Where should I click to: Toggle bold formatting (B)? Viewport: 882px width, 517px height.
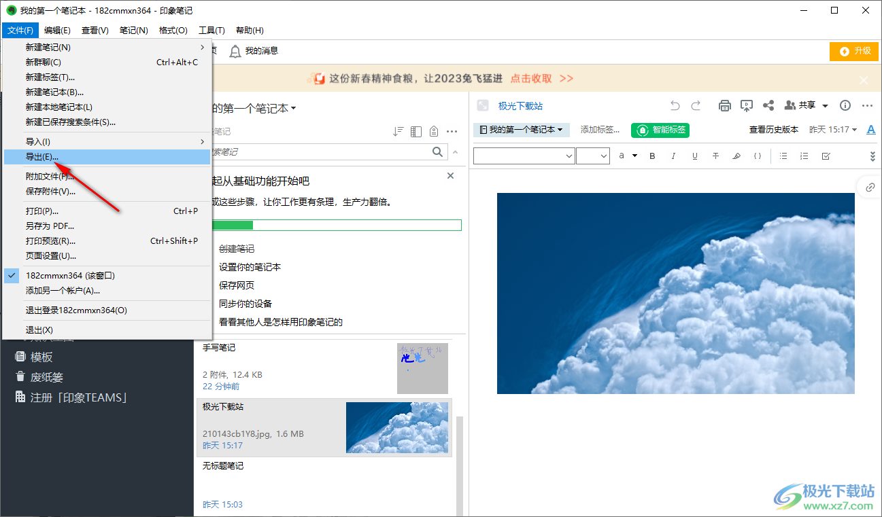[652, 156]
